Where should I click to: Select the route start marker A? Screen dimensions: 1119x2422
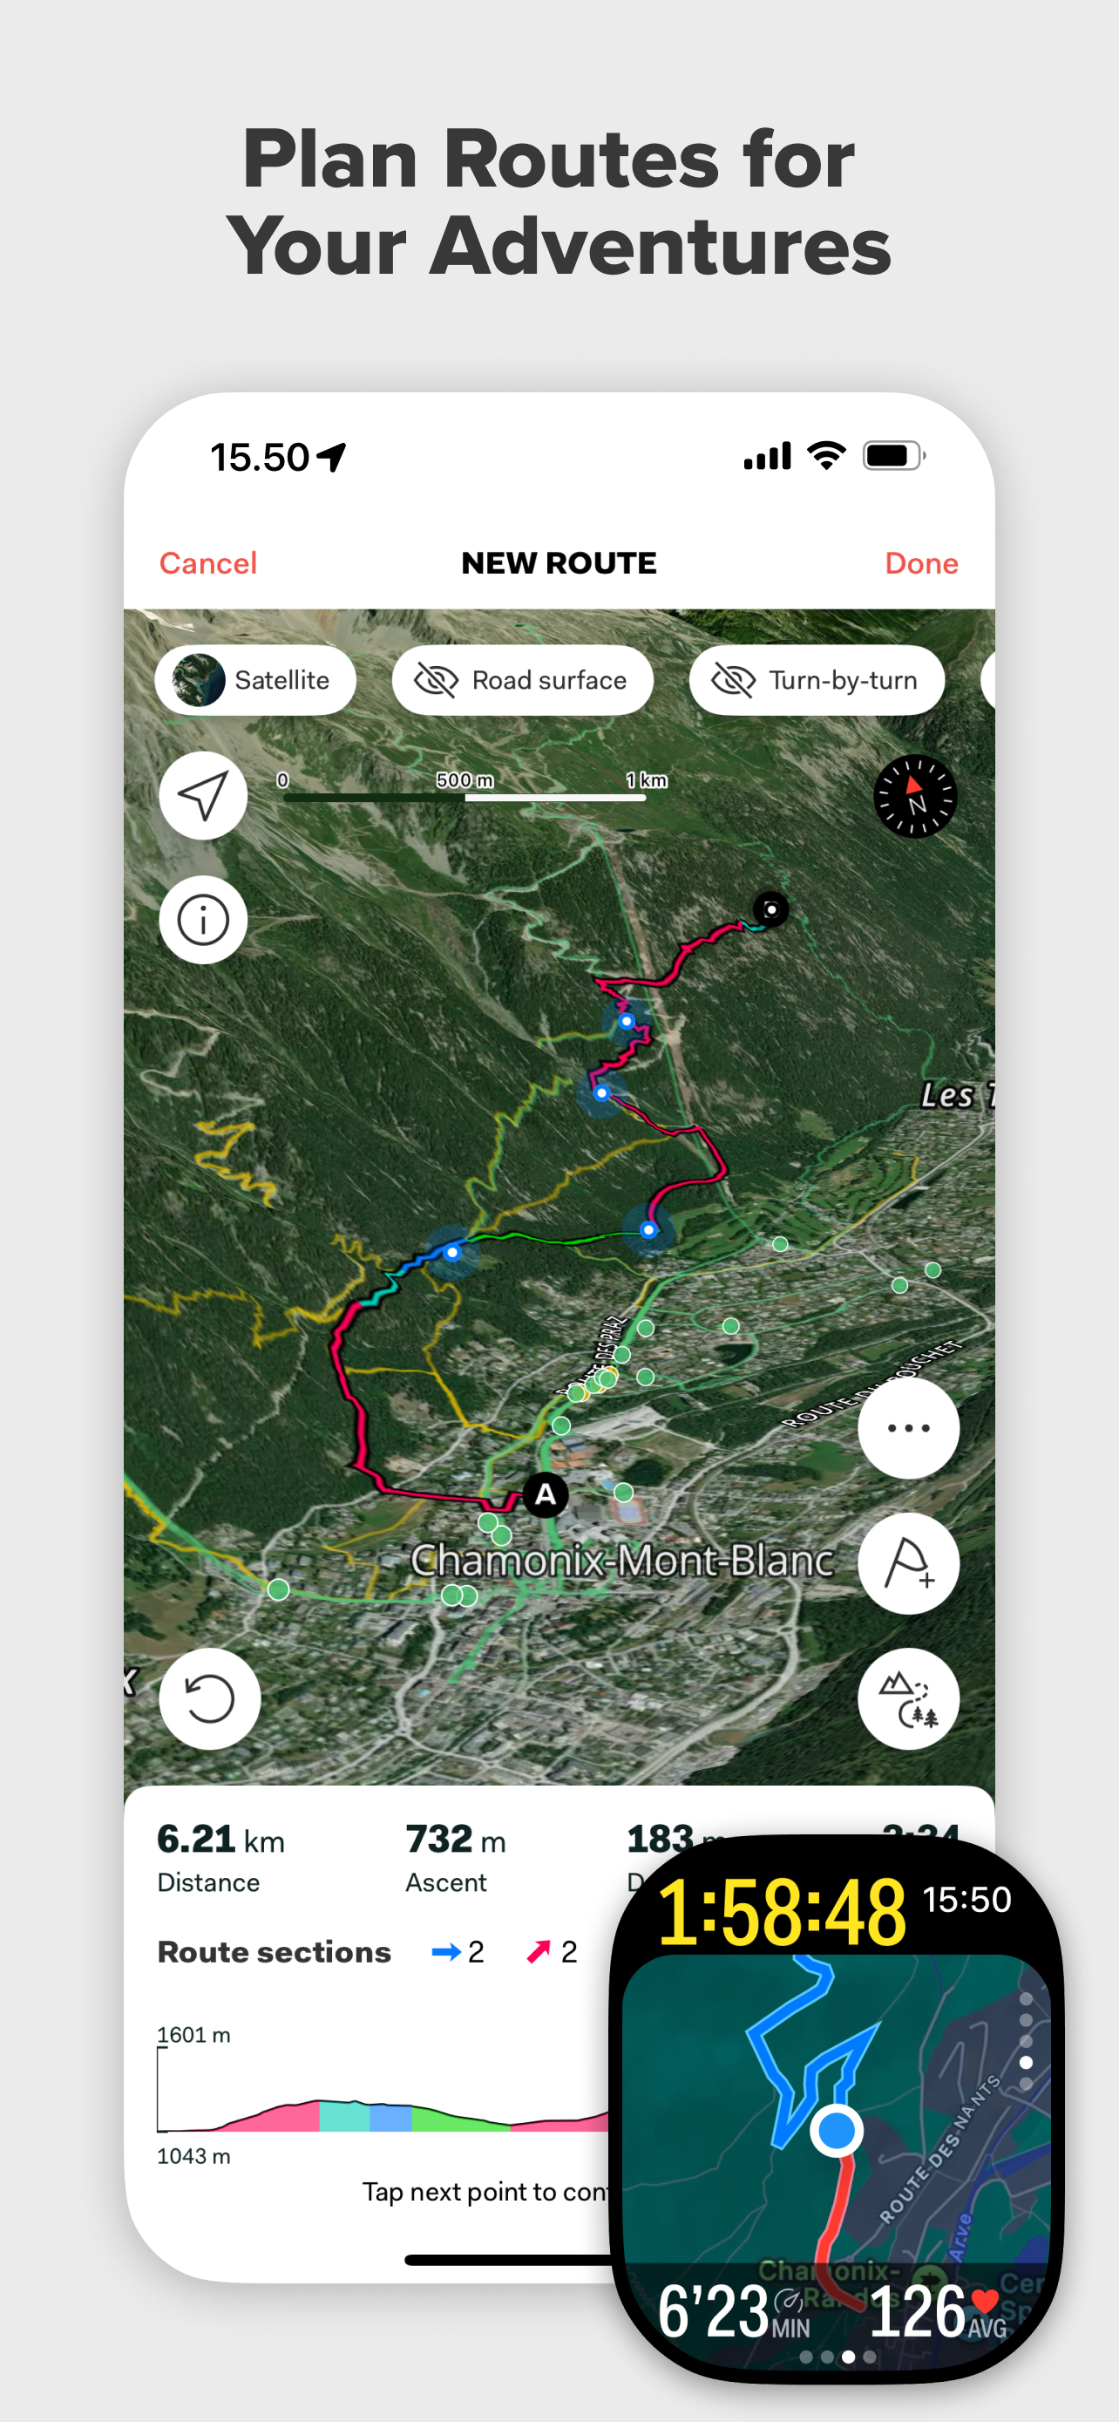(x=545, y=1494)
